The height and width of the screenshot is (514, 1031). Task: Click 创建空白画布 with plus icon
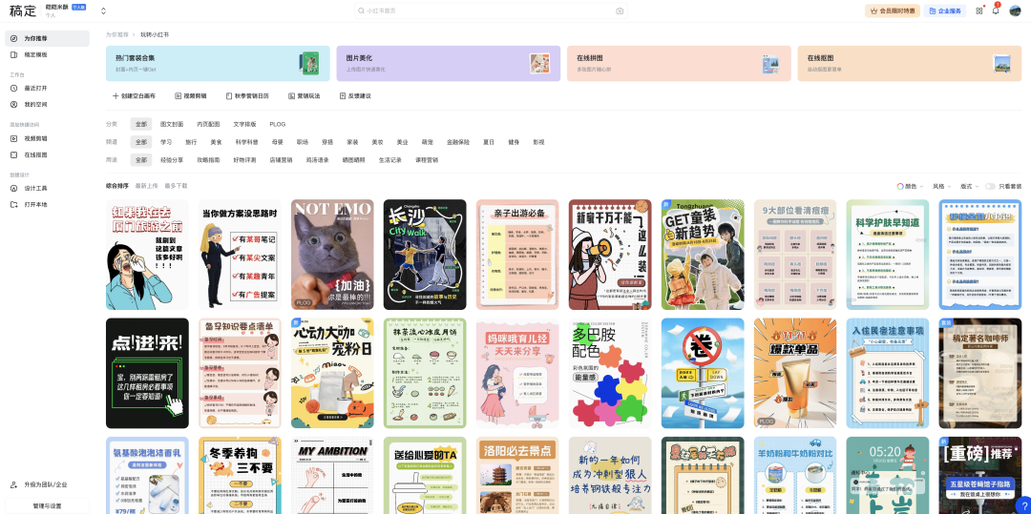135,96
